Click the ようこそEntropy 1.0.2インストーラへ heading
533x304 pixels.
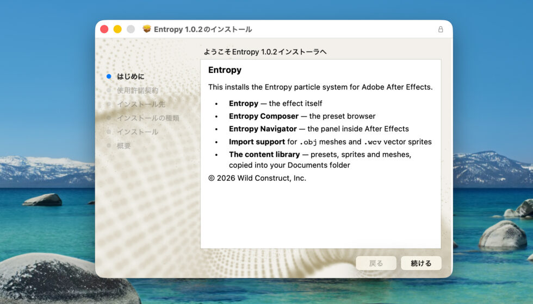pos(265,52)
